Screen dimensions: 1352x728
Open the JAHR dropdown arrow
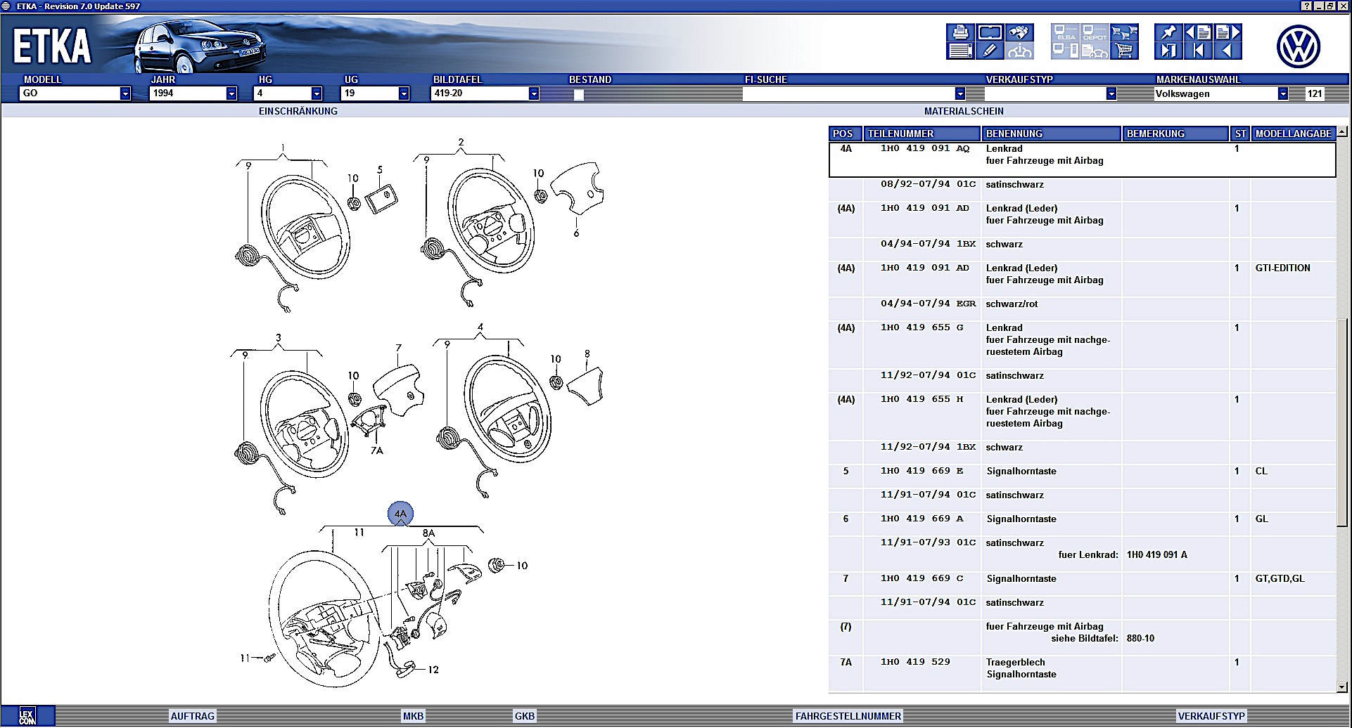(x=231, y=93)
